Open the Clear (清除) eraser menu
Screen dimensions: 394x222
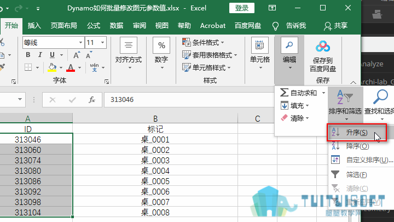294,118
